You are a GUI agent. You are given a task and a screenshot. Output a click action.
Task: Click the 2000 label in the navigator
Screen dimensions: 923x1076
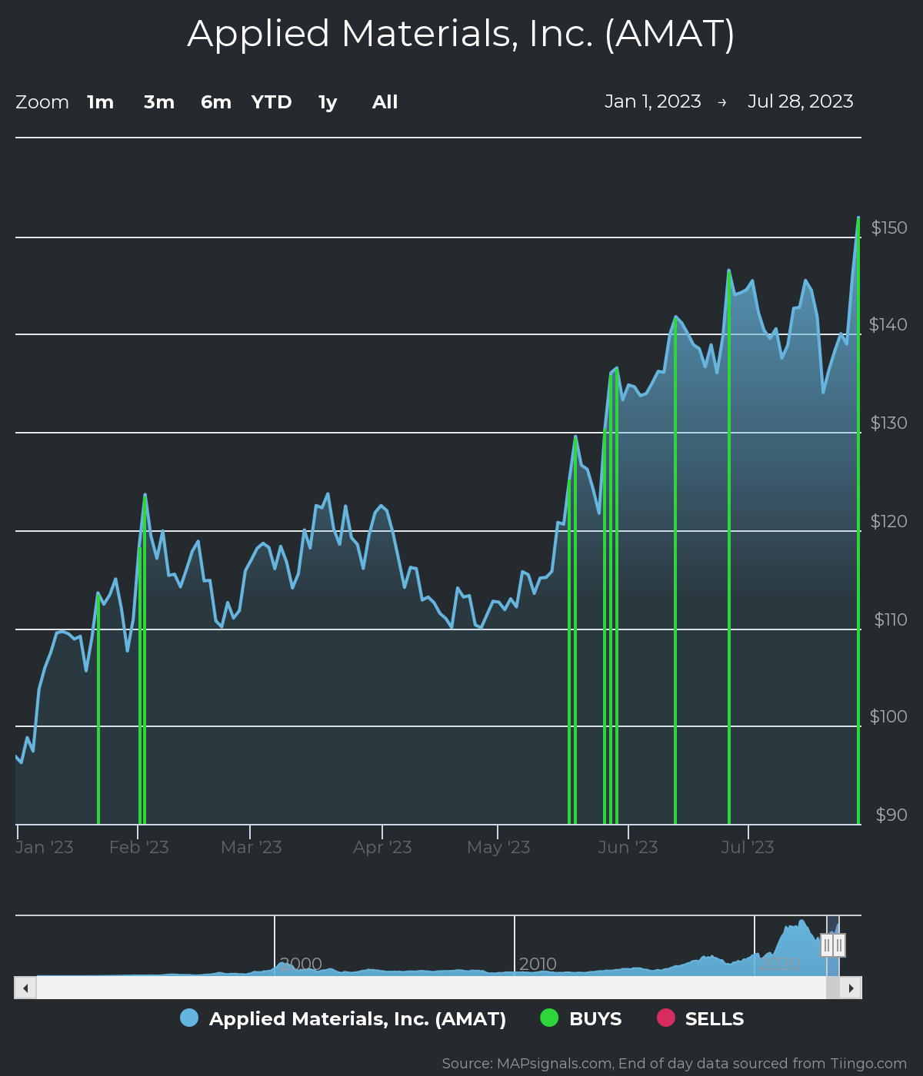click(301, 964)
